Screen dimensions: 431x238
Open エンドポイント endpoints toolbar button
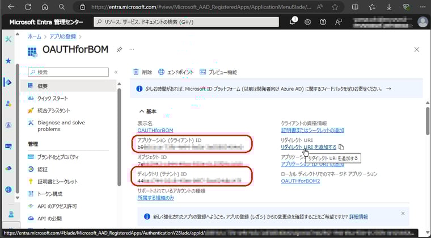pos(176,72)
